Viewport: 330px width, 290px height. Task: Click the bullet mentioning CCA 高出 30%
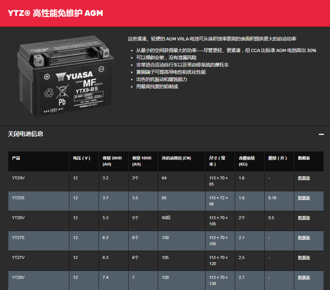click(x=226, y=50)
